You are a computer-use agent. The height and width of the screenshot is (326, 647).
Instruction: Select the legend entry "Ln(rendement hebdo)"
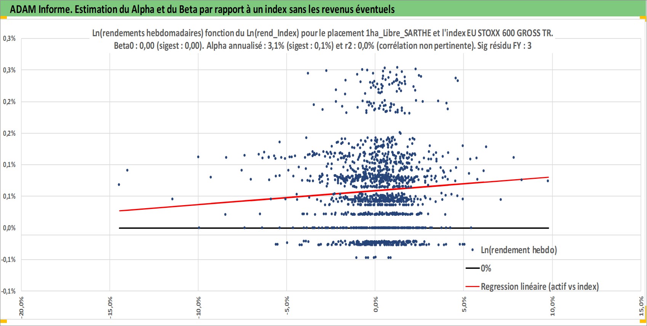coord(519,250)
